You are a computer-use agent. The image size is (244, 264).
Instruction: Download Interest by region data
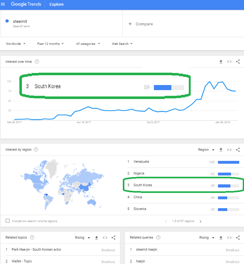coord(221,150)
